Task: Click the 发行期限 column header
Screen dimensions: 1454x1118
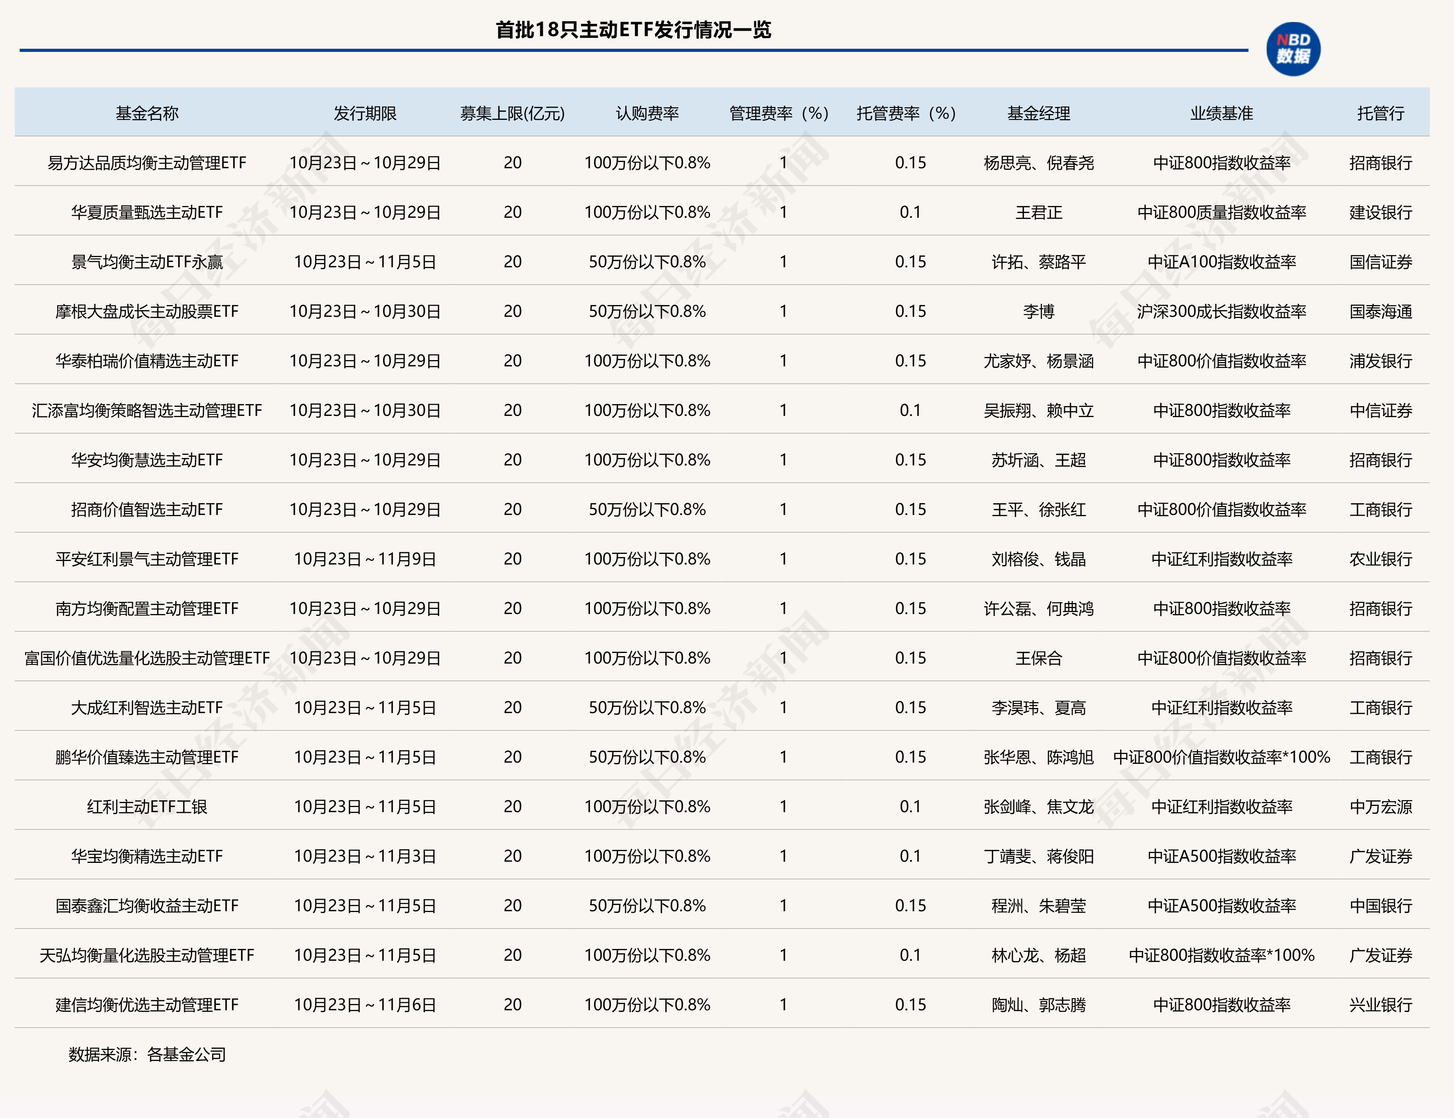Action: (365, 113)
